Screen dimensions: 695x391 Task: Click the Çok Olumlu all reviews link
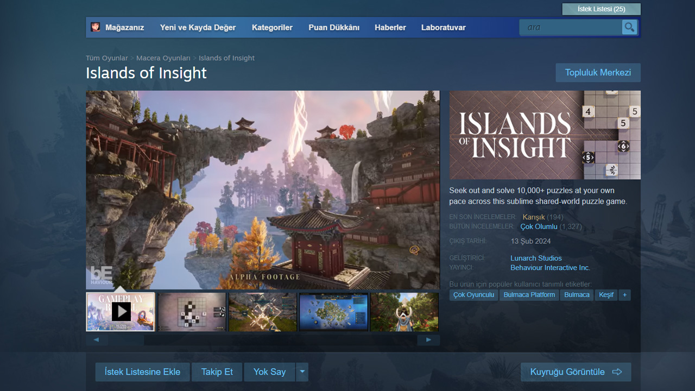pyautogui.click(x=539, y=226)
